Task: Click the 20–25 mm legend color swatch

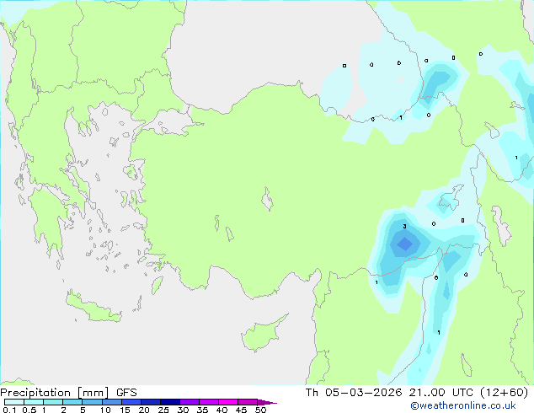Action: coord(150,402)
